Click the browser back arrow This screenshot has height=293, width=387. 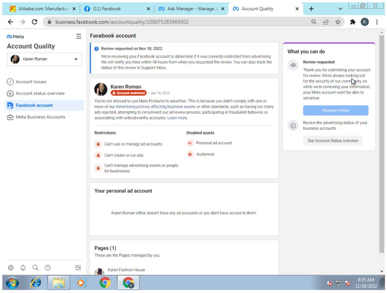(11, 22)
